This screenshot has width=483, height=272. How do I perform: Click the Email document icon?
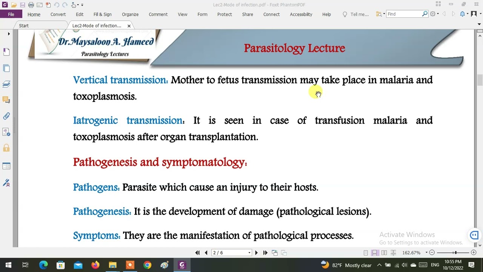coord(40,5)
